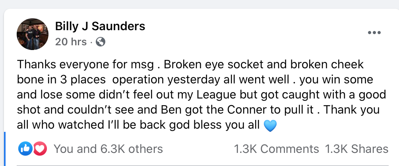The width and height of the screenshot is (399, 166).
Task: Click the grey page background above post
Action: [x=199, y=4]
